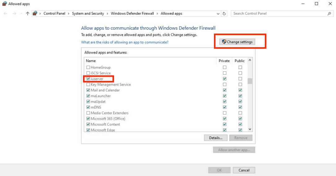The image size is (336, 176).
Task: Click scroll down arrow of apps list
Action: (250, 129)
